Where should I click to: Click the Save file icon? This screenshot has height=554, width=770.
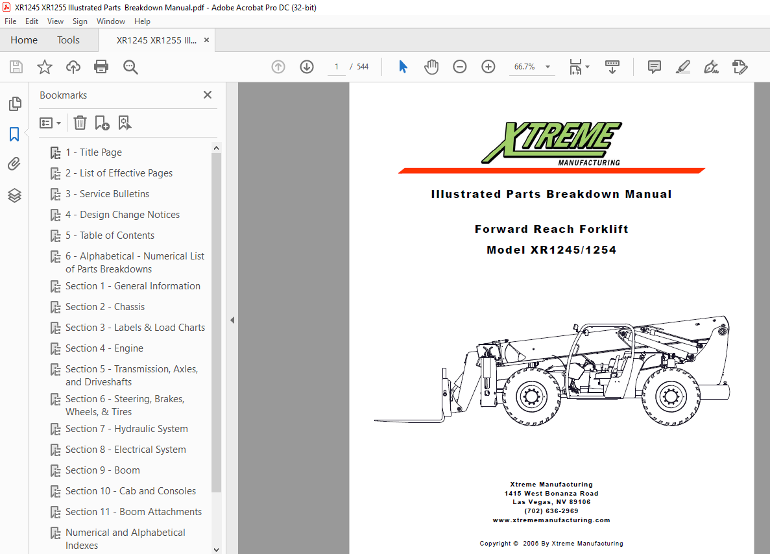pyautogui.click(x=16, y=67)
